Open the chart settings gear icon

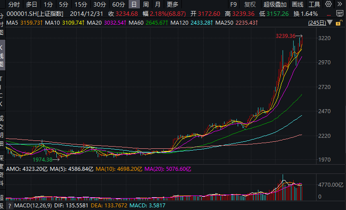click(x=329, y=4)
